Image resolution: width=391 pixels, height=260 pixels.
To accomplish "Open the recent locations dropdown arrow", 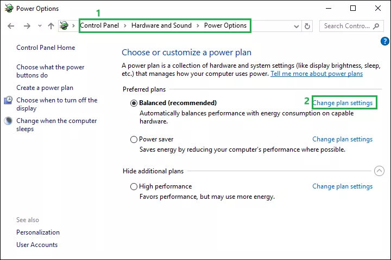I will 40,25.
